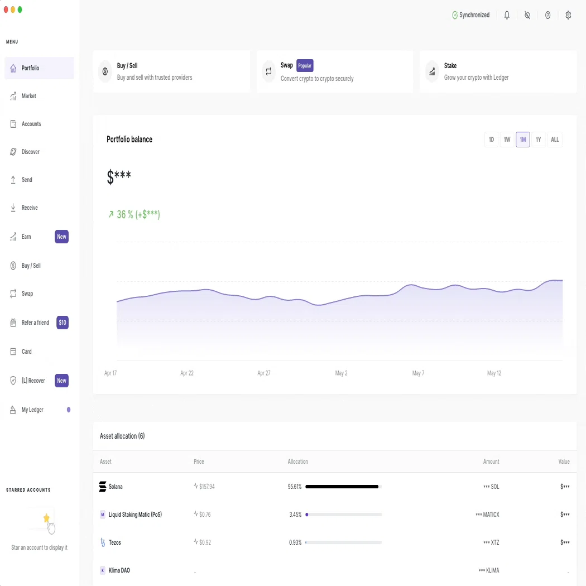Viewport: 586px width, 586px height.
Task: Click the New badge next to Earn
Action: [61, 237]
